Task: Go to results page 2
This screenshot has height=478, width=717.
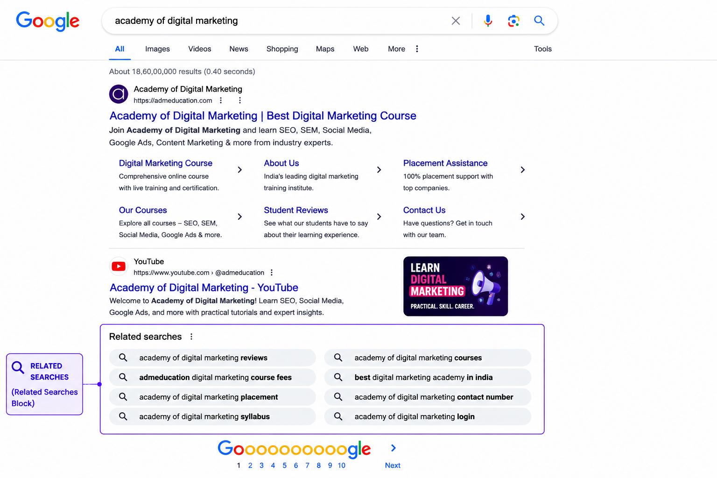Action: 250,465
